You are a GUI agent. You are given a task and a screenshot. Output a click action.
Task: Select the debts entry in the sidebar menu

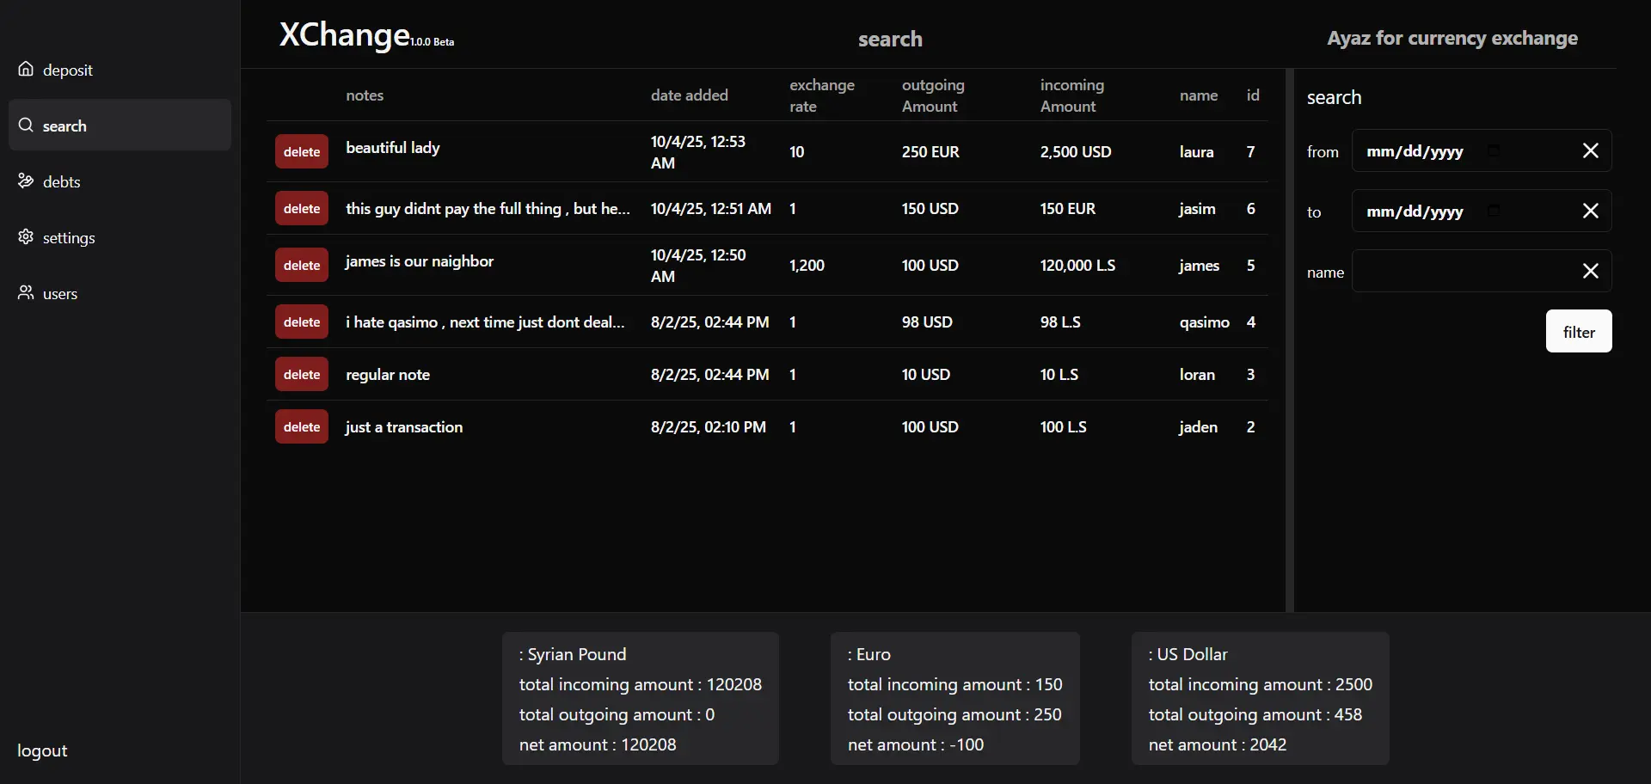tap(60, 181)
